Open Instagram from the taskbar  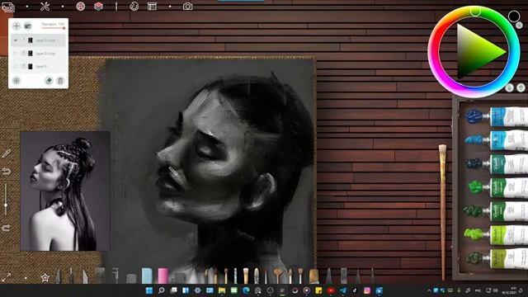tap(367, 290)
